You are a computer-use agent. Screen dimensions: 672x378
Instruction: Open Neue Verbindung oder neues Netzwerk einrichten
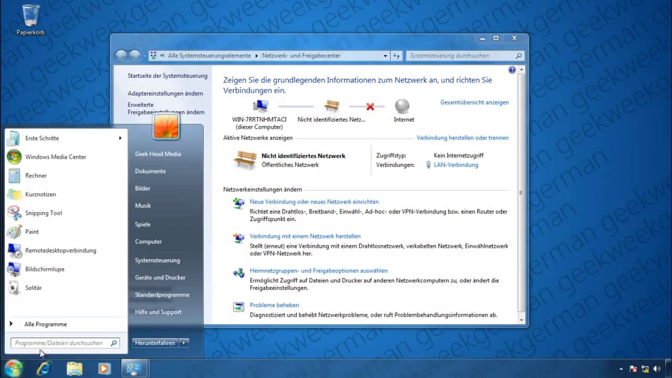[314, 202]
